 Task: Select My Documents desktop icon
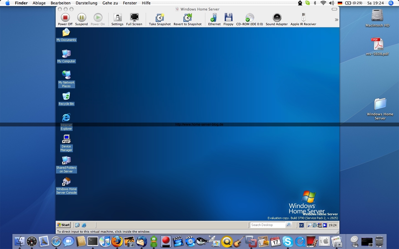(x=66, y=35)
